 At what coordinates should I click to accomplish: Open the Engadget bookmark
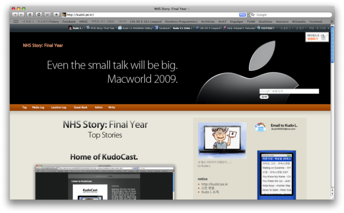[237, 22]
